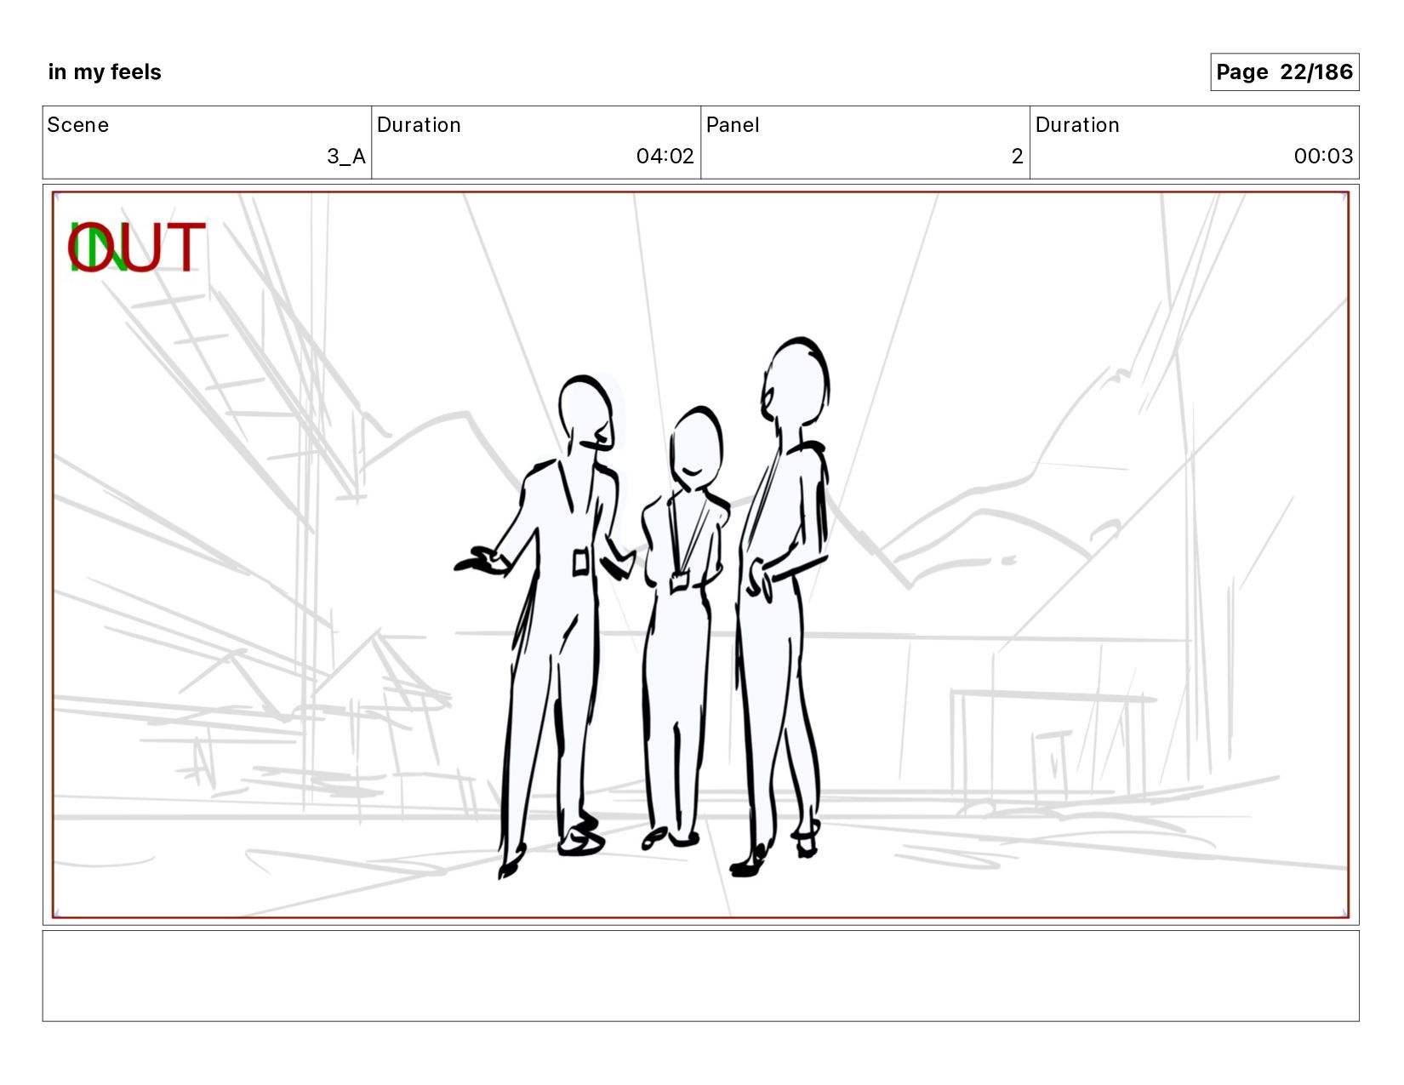This screenshot has height=1085, width=1404.
Task: Click the panel duration value 00:03
Action: [x=1323, y=156]
